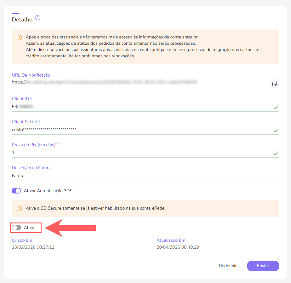
Task: Edit the Descrição na Fatura field
Action: 145,176
